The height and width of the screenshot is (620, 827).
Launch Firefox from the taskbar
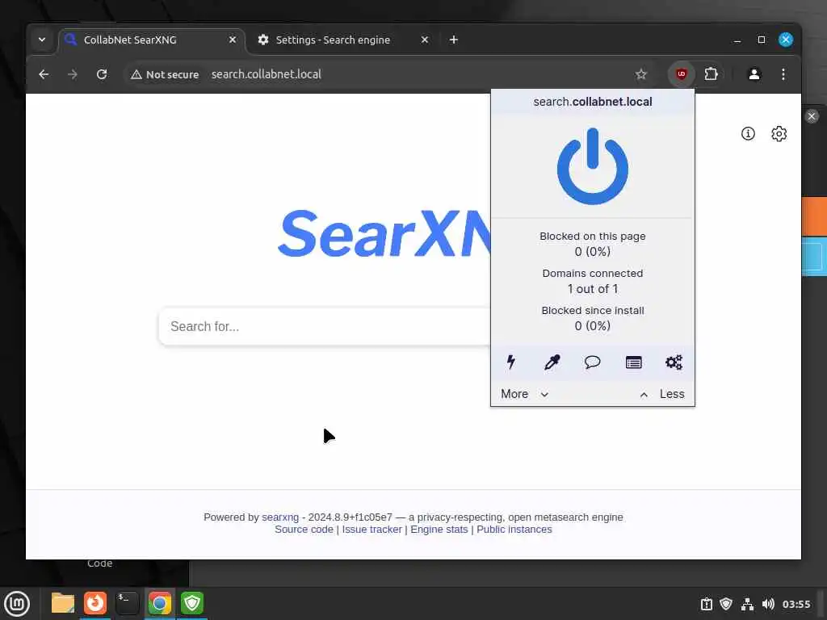[x=95, y=603]
